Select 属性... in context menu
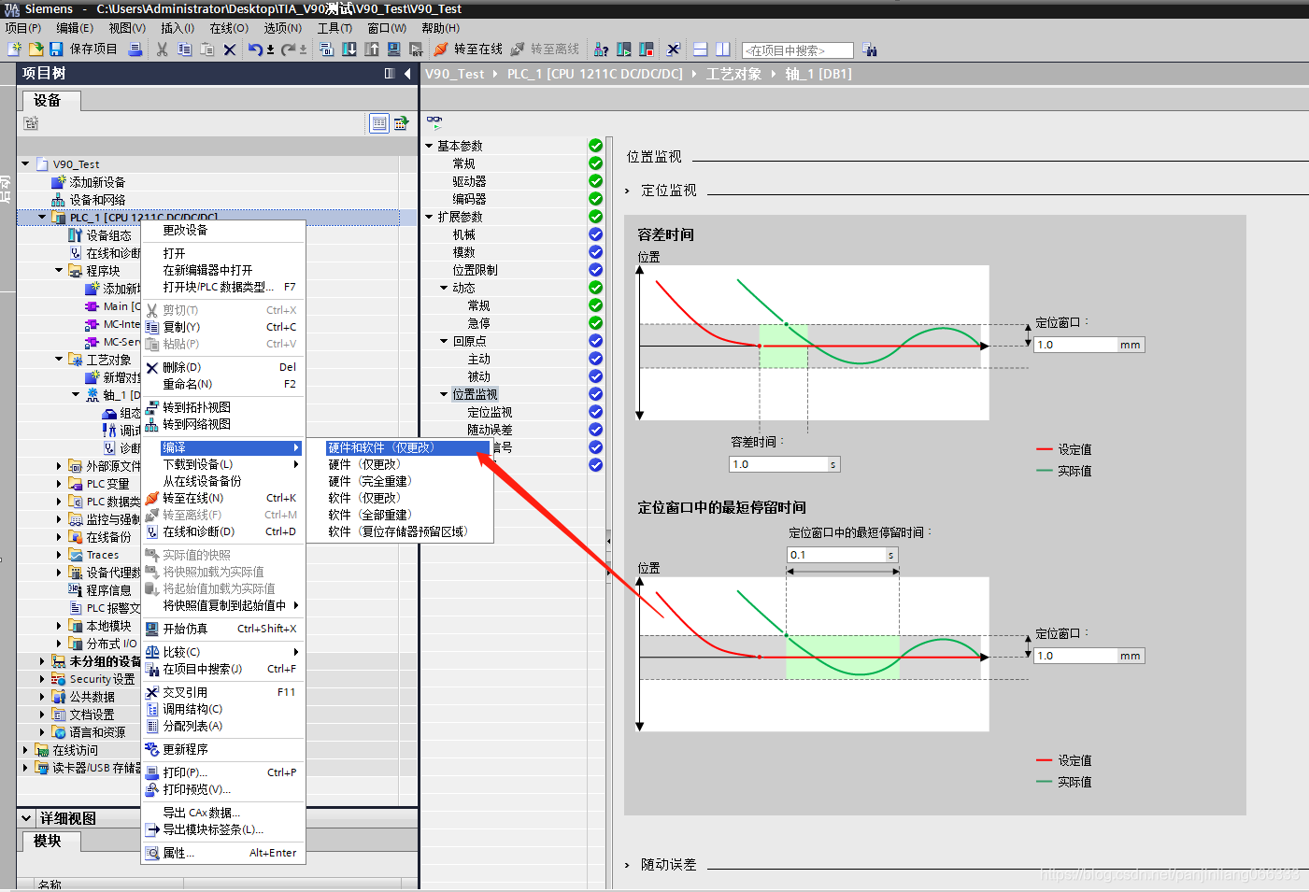The width and height of the screenshot is (1309, 892). pos(223,853)
